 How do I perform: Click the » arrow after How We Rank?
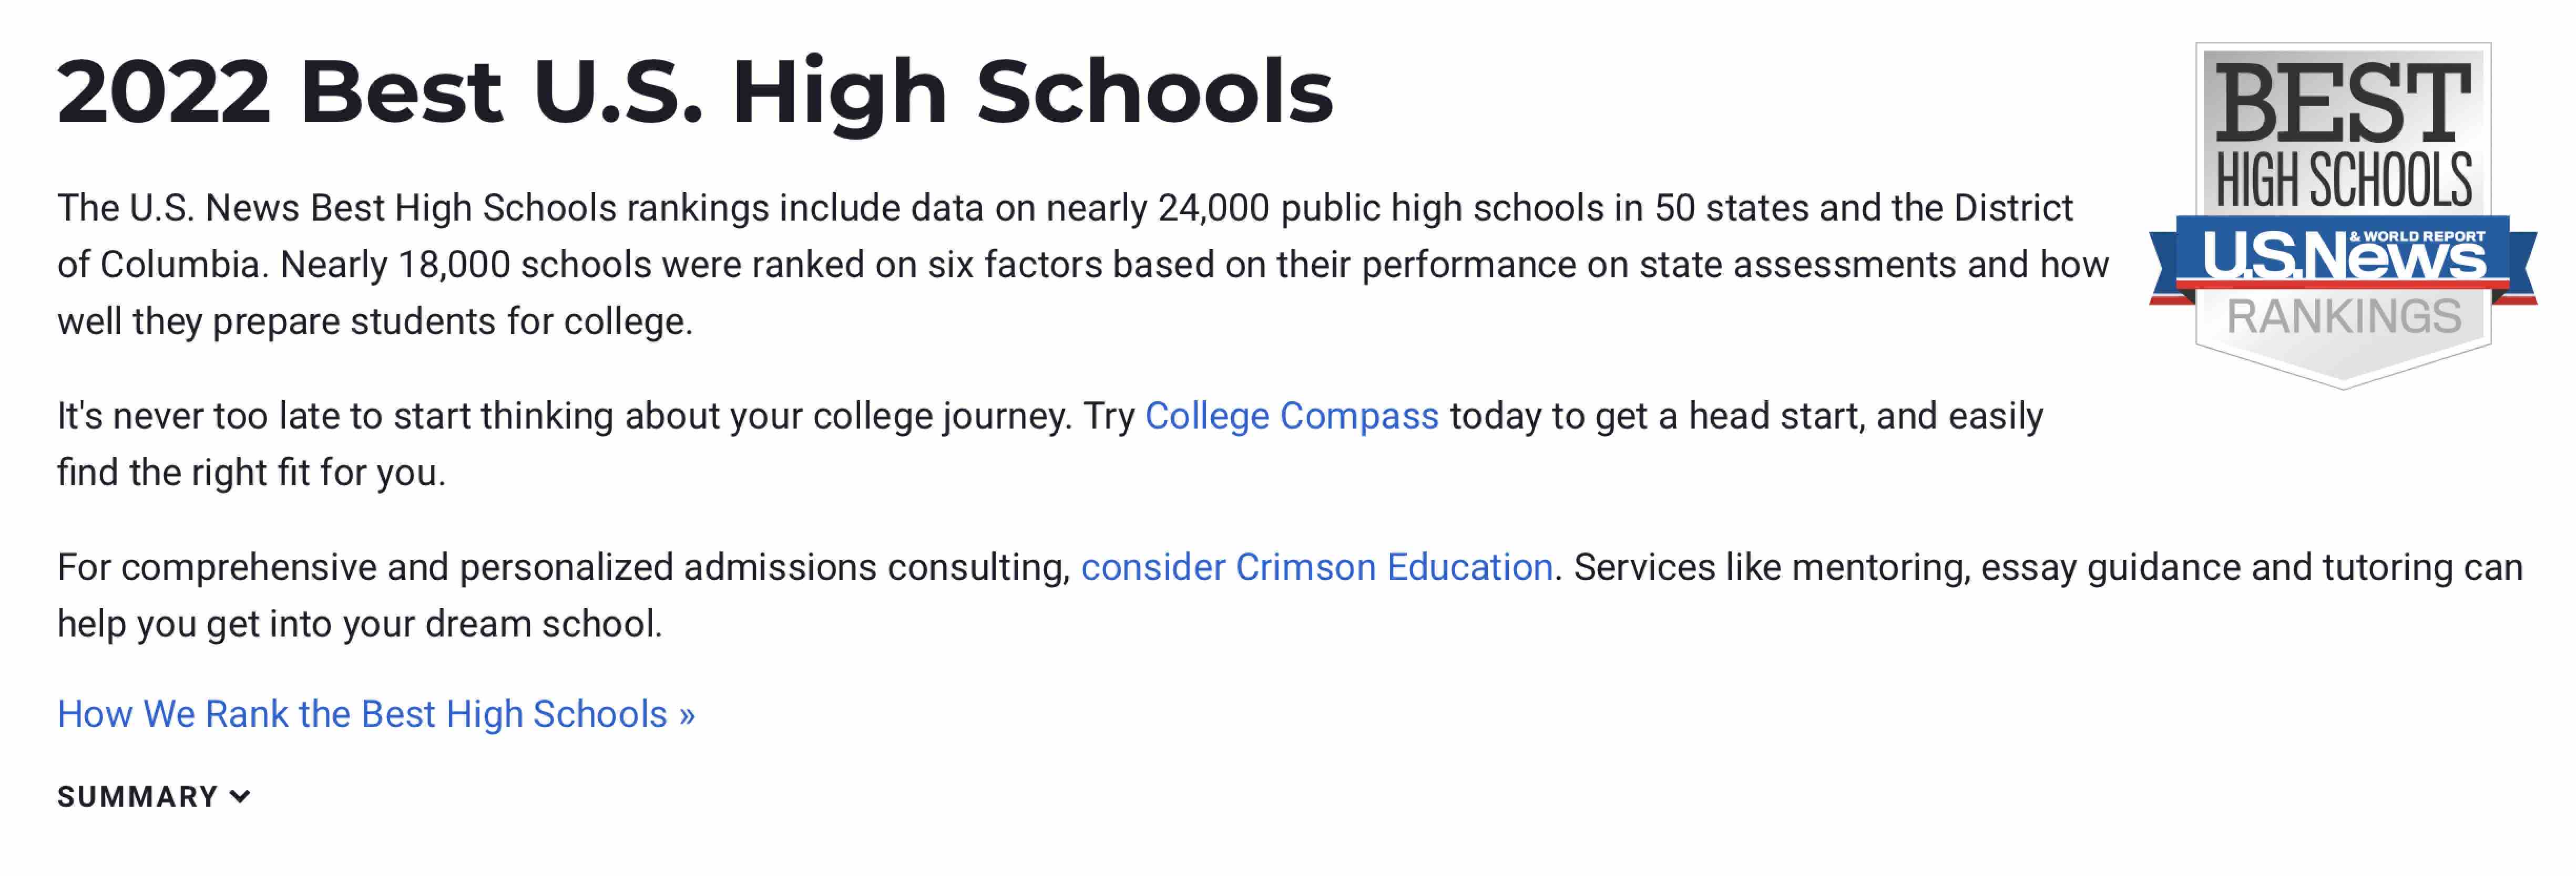pos(686,714)
